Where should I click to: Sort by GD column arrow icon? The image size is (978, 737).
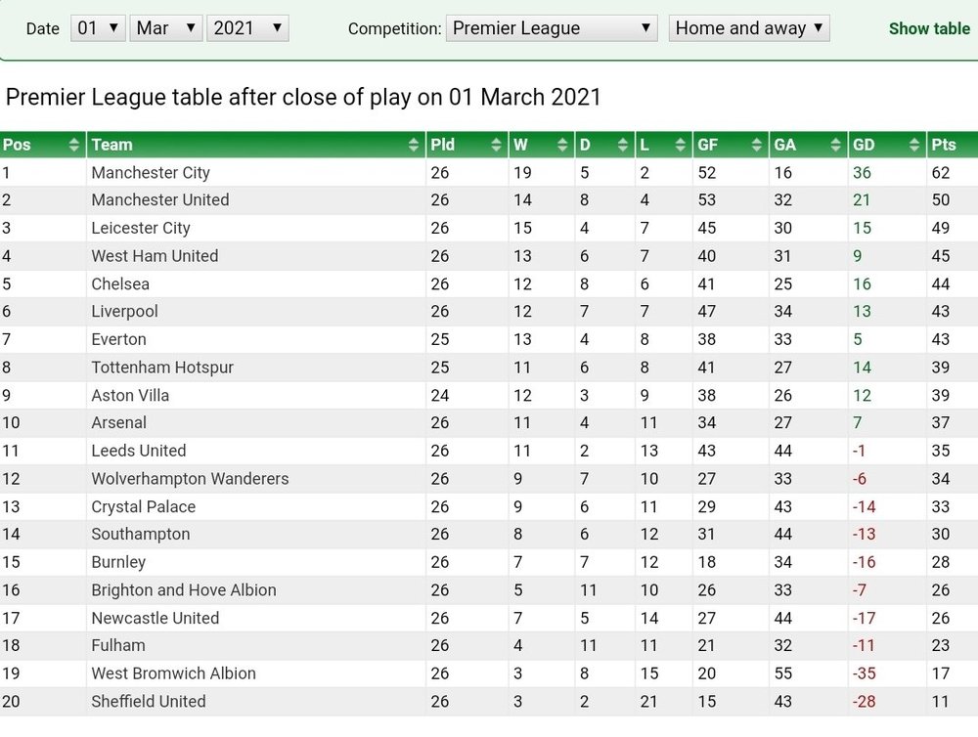(x=914, y=145)
